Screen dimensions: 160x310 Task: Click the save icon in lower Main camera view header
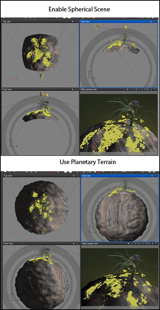coord(156,243)
